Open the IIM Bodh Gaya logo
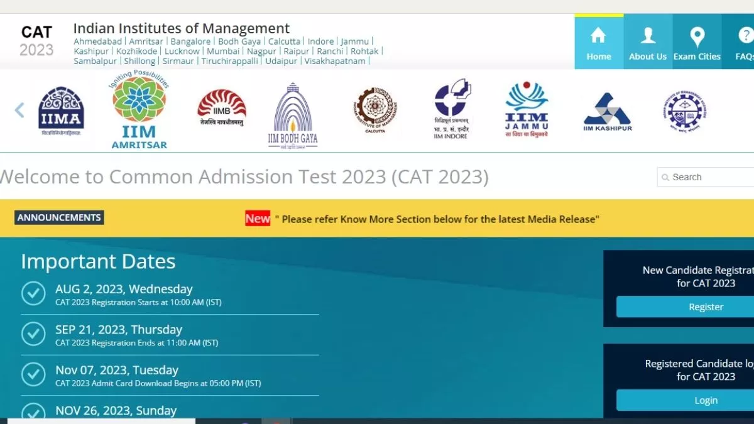This screenshot has width=754, height=424. pos(293,115)
